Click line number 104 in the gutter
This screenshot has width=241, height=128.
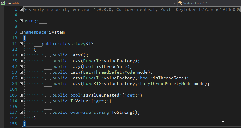pyautogui.click(x=13, y=89)
